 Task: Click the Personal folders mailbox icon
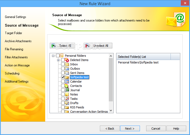click(x=62, y=56)
